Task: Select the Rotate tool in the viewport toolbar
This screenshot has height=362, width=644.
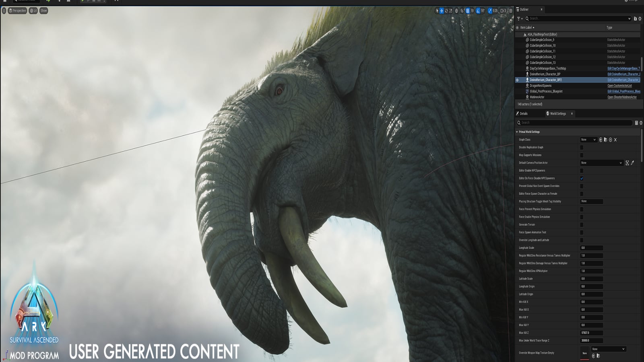Action: (446, 11)
